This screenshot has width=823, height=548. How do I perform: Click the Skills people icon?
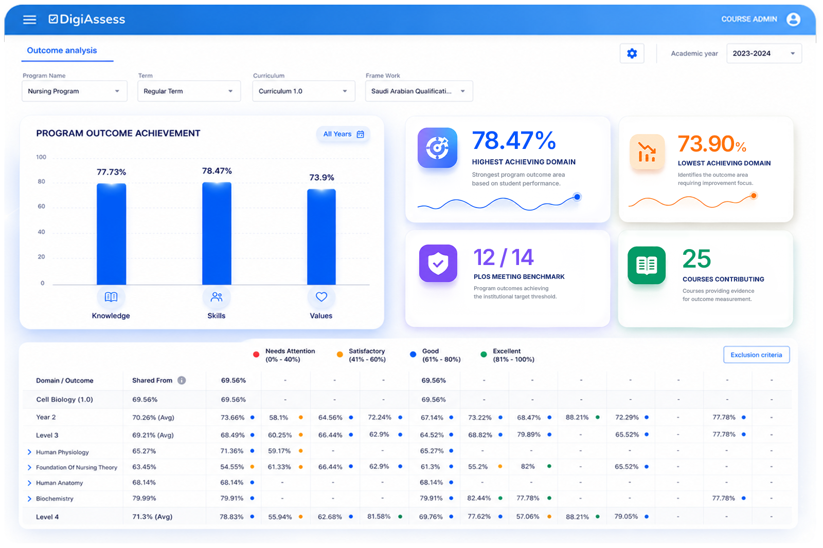coord(217,297)
